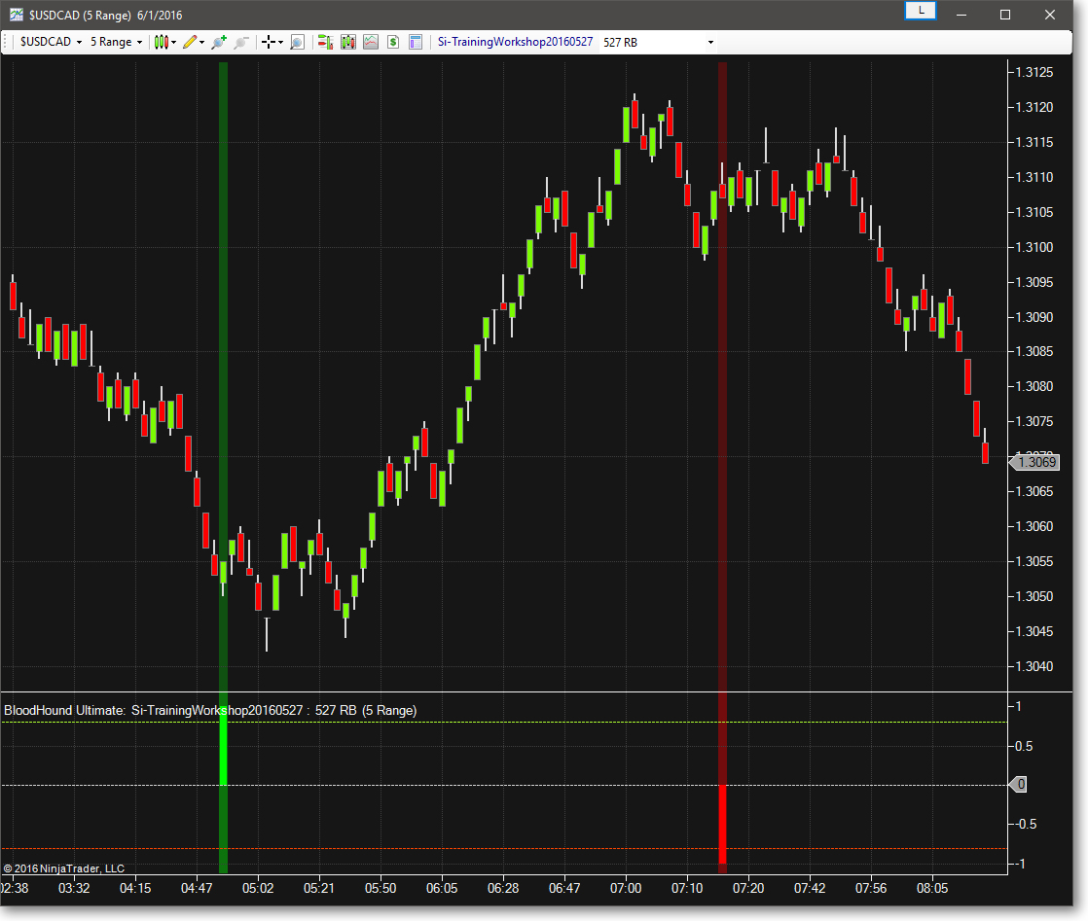Expand the chart style dropdown arrow
1088x921 pixels.
point(173,42)
